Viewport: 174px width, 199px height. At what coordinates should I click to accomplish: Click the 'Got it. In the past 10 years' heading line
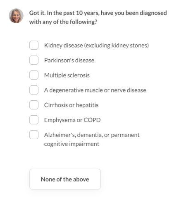point(98,13)
